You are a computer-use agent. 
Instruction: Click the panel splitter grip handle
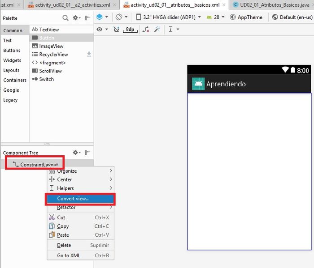point(47,144)
